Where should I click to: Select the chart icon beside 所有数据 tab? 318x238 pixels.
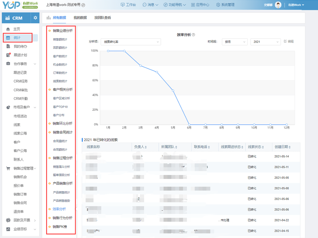click(x=49, y=18)
